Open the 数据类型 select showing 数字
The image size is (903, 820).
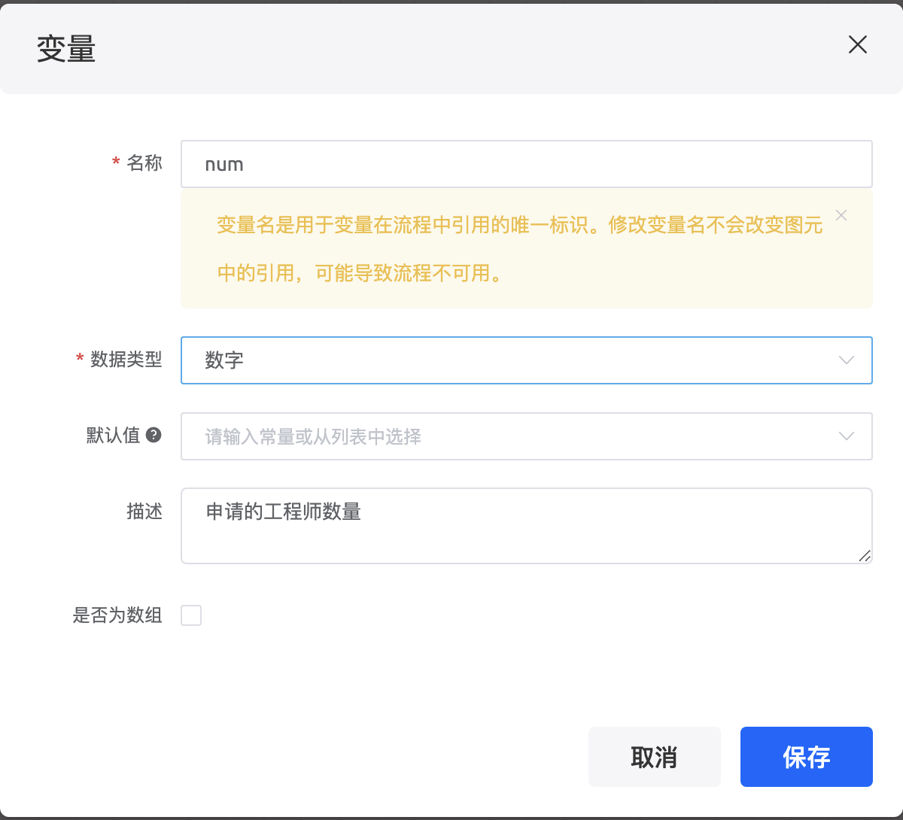(x=512, y=360)
